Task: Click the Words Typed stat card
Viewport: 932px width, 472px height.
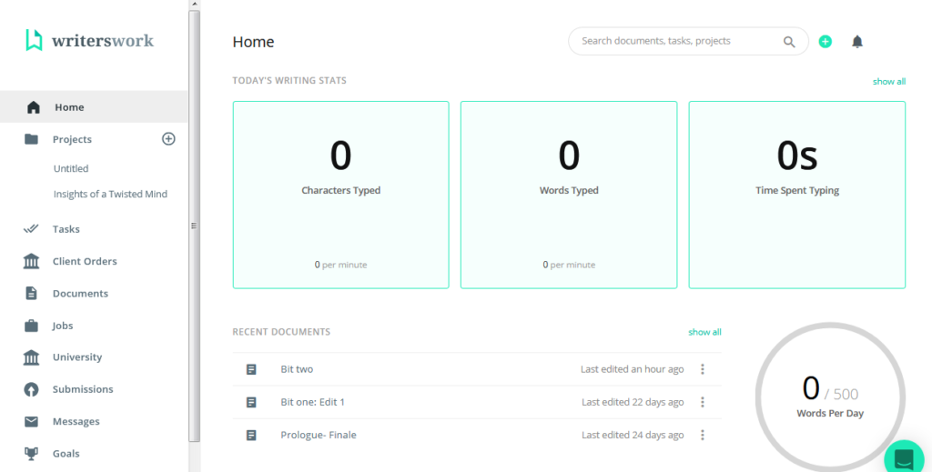Action: (x=569, y=195)
